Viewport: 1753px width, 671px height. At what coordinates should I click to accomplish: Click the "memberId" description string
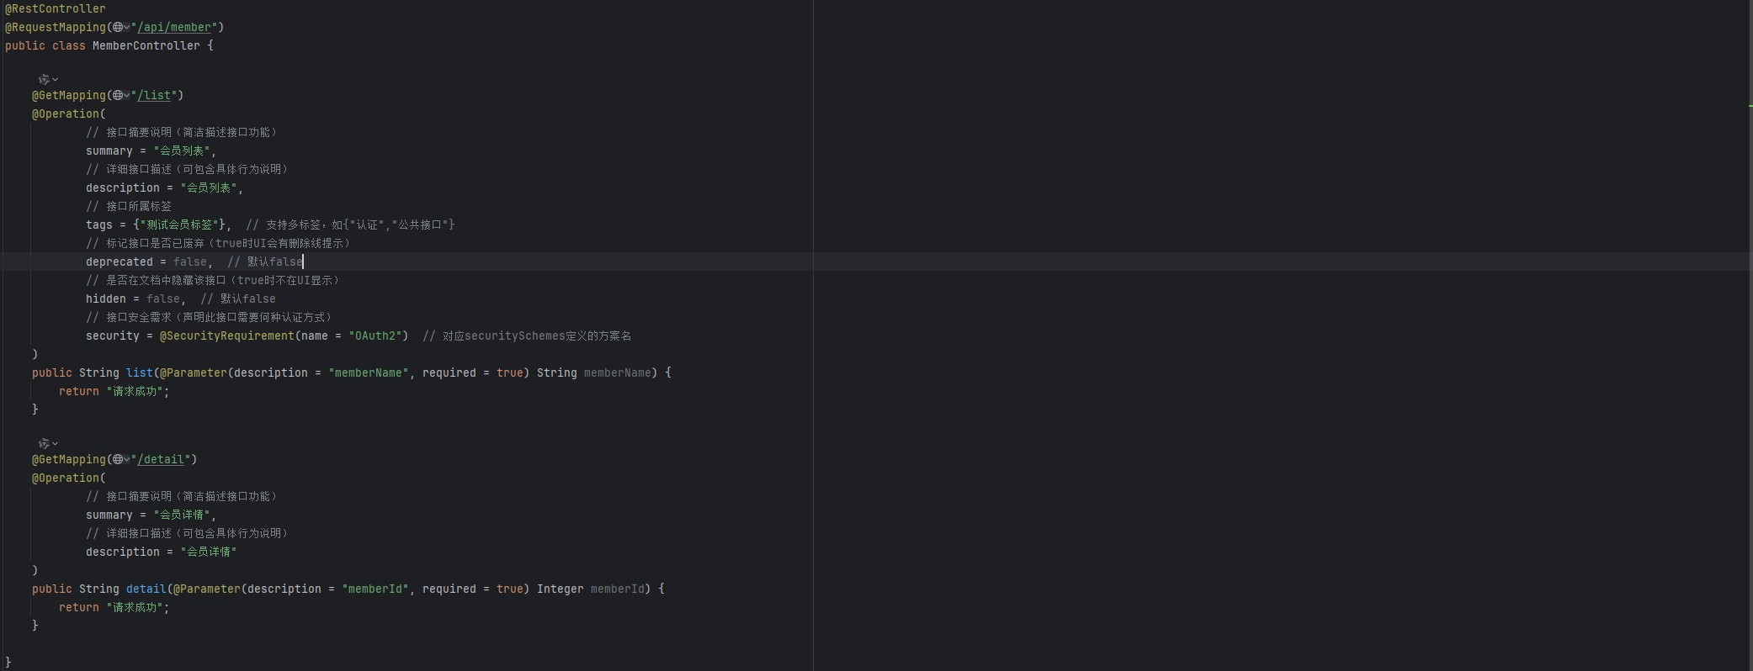click(x=375, y=589)
